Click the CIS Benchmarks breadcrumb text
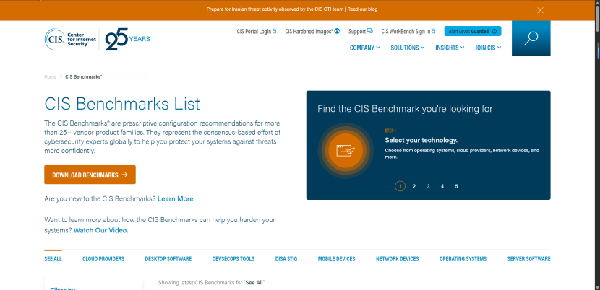Viewport: 600px width, 290px height. pos(83,76)
